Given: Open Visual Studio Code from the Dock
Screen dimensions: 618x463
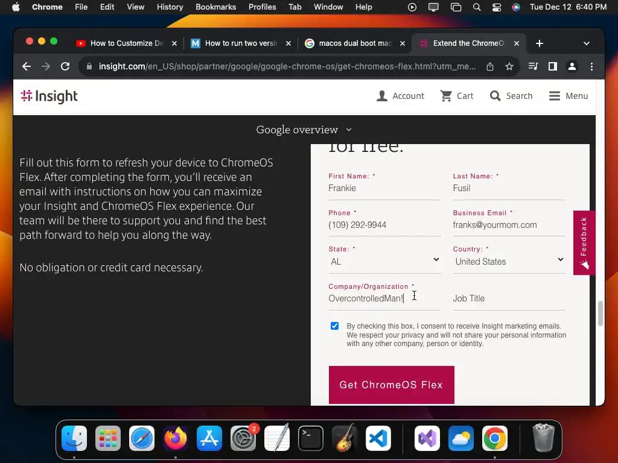Looking at the screenshot, I should [x=378, y=438].
